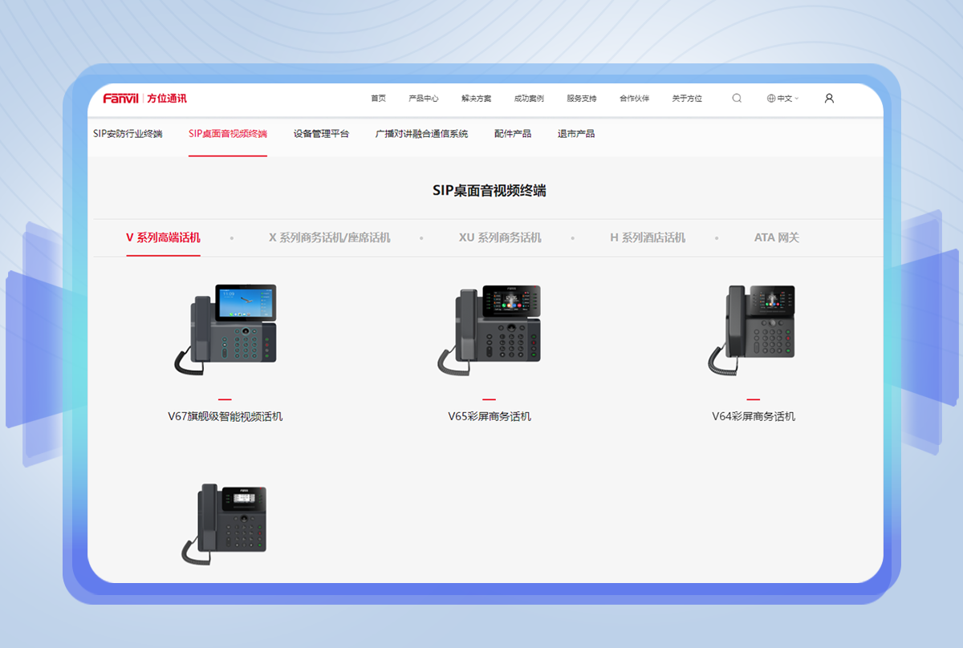Open the 配件产品 tab
The width and height of the screenshot is (963, 648).
tap(513, 134)
